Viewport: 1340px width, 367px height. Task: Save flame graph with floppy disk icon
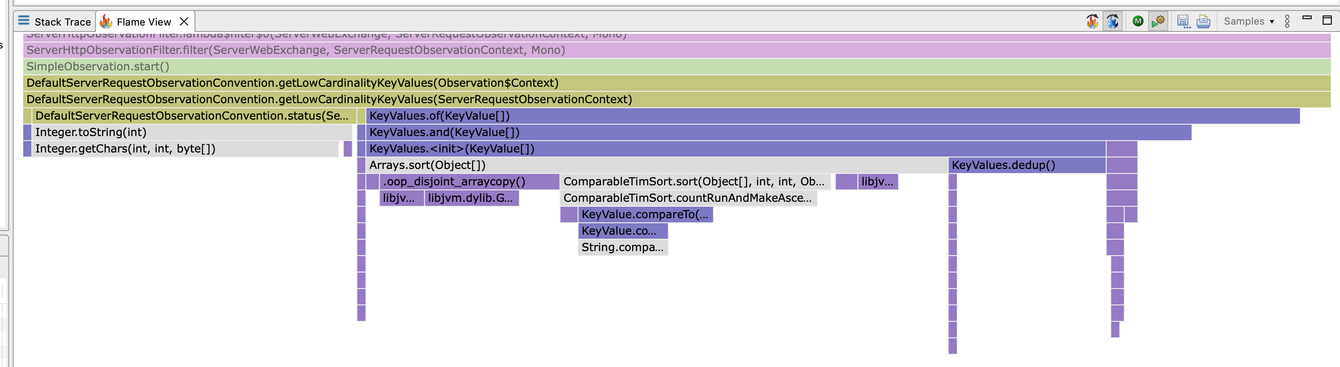[1183, 21]
